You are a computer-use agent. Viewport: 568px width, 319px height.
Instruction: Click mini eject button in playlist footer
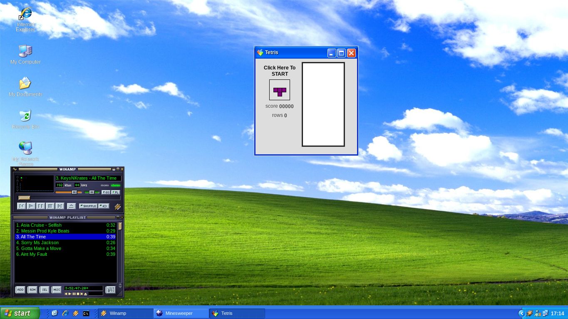[86, 294]
